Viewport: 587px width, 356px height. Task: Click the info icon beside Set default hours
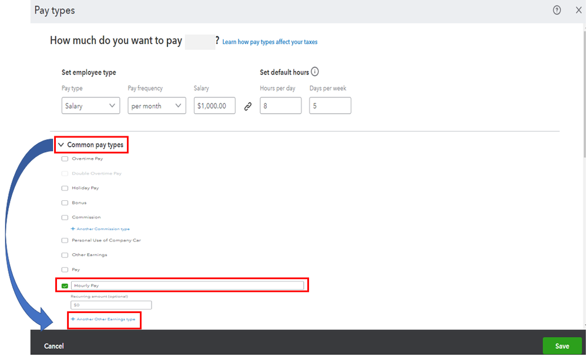(x=315, y=72)
